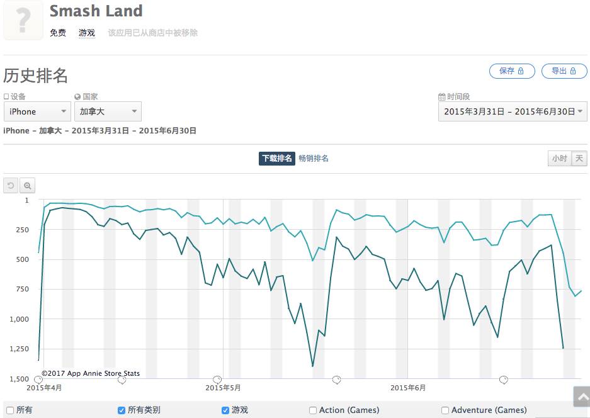Click the speech-bubble marker in mid-June

[x=504, y=380]
